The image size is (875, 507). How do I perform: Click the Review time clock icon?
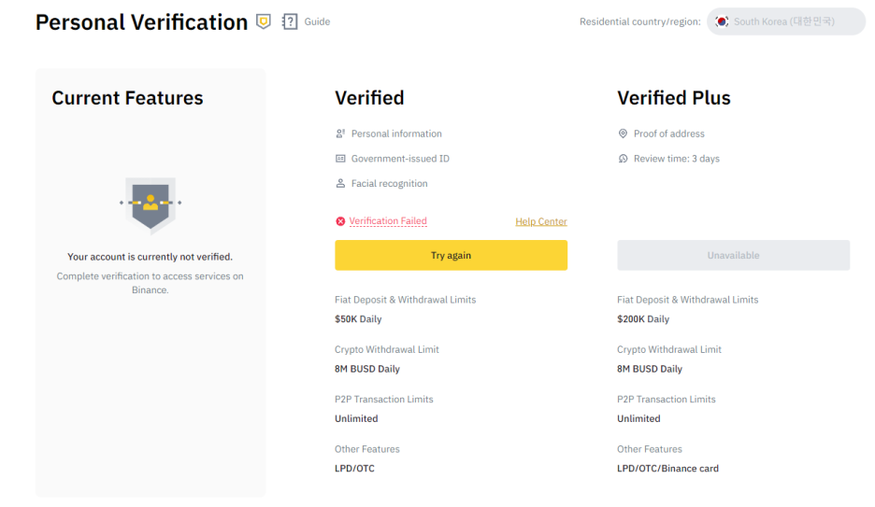(x=623, y=159)
